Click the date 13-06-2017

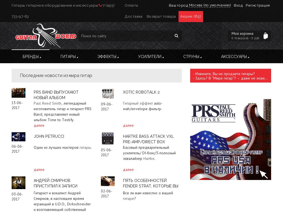pos(17,105)
